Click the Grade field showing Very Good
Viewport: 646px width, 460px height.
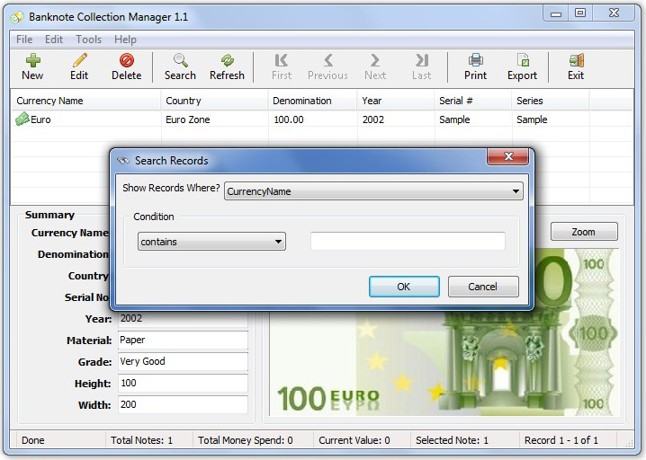[x=182, y=361]
